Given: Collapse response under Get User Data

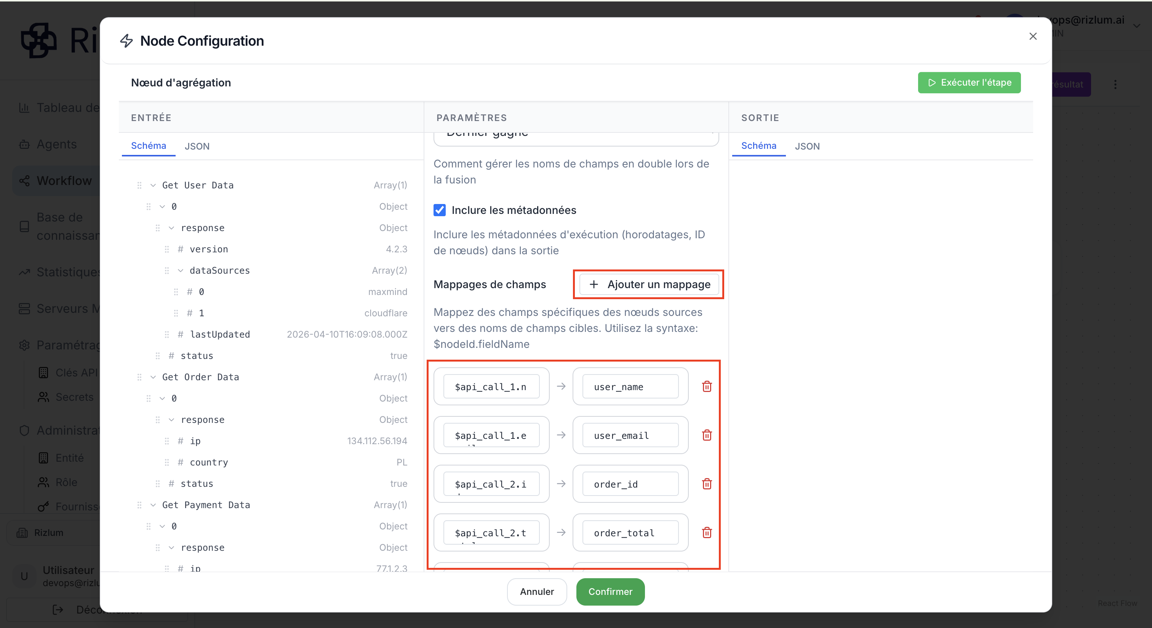Looking at the screenshot, I should 171,228.
